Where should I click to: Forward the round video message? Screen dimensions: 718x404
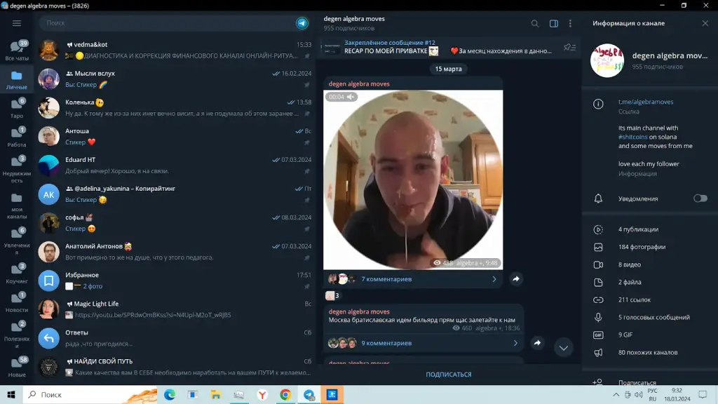click(x=516, y=278)
